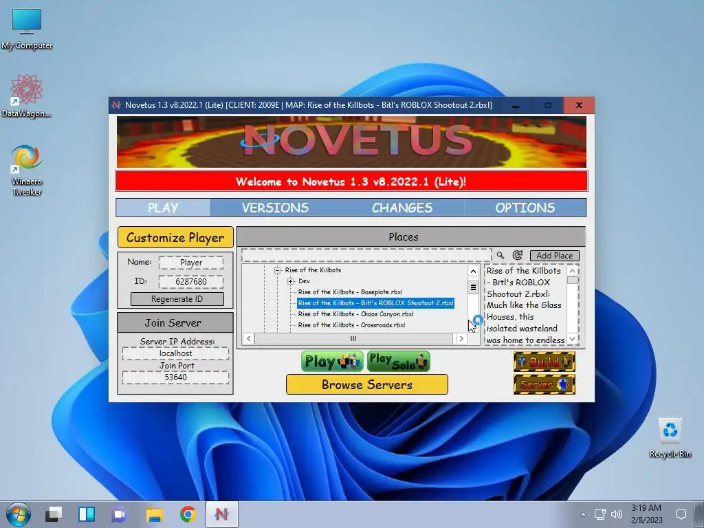Minimize the Novetus window
The image size is (704, 528).
pos(516,105)
